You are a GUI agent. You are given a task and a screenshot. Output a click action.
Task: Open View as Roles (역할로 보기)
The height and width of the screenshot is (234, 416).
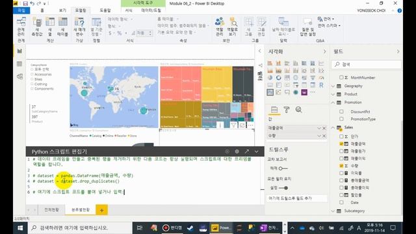tap(233, 27)
